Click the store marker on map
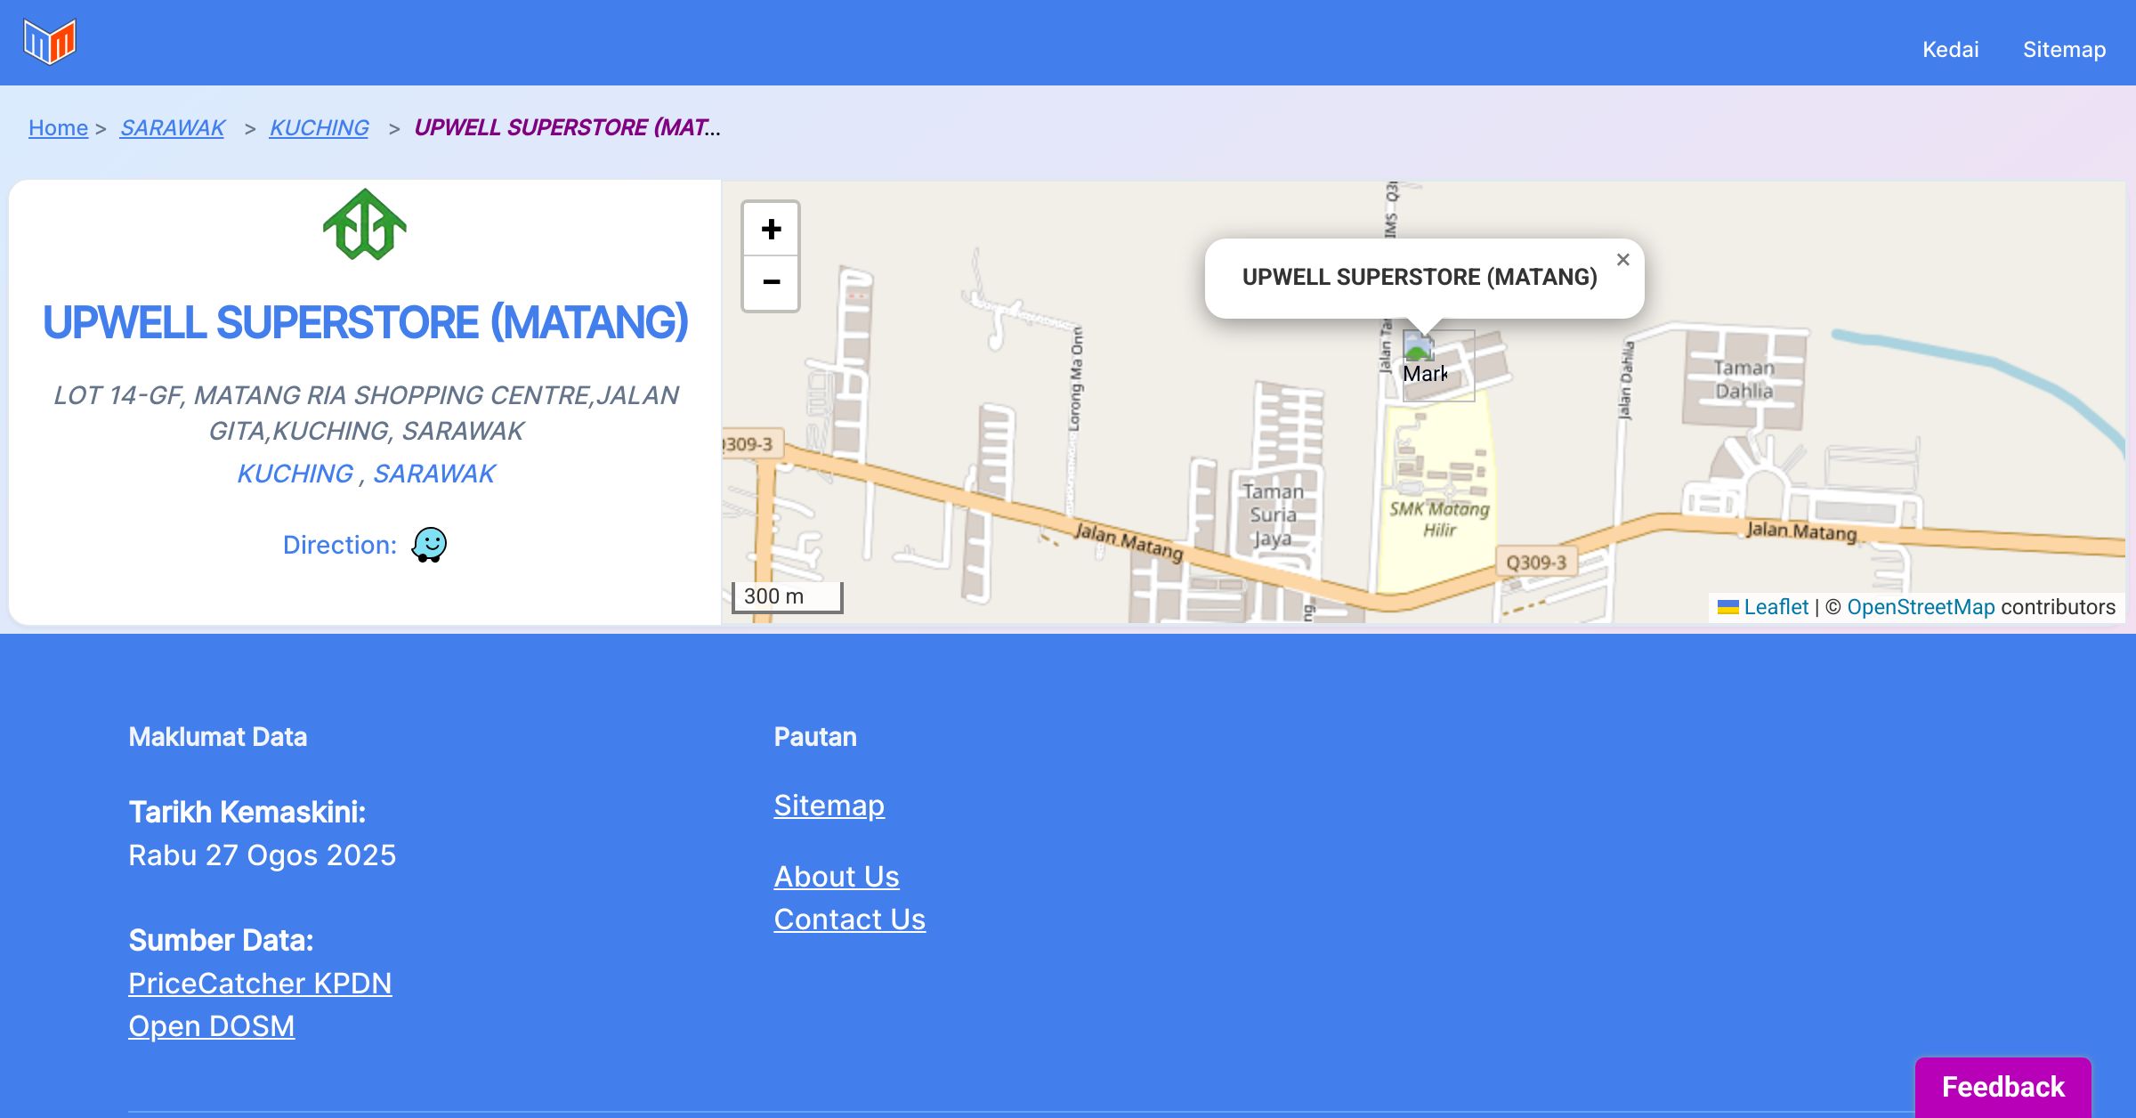2136x1118 pixels. (1420, 350)
